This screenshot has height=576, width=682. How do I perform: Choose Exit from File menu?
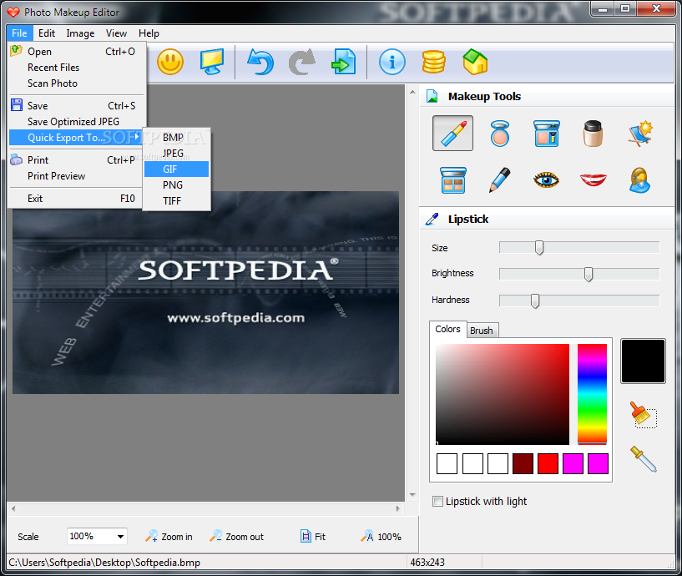[76, 199]
